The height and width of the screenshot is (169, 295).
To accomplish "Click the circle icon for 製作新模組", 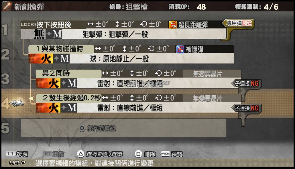I will 82,129.
